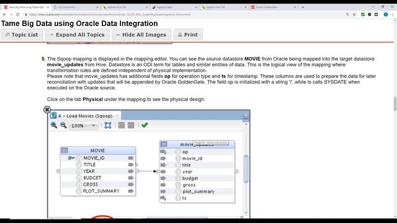
Task: Select the plot_summary field in movie_updates
Action: coord(198,191)
